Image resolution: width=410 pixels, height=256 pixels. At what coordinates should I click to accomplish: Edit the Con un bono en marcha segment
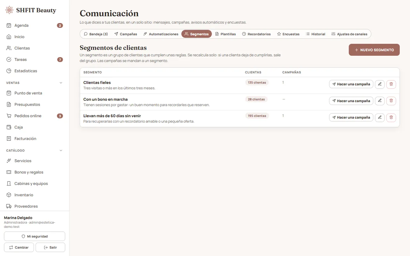380,101
